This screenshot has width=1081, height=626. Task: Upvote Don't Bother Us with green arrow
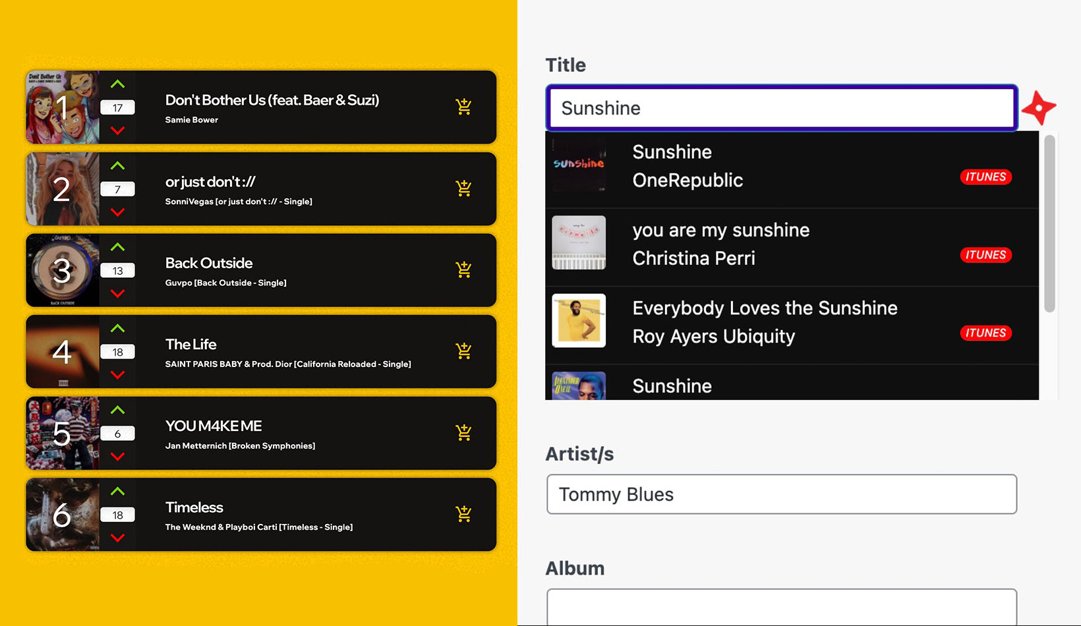[117, 84]
